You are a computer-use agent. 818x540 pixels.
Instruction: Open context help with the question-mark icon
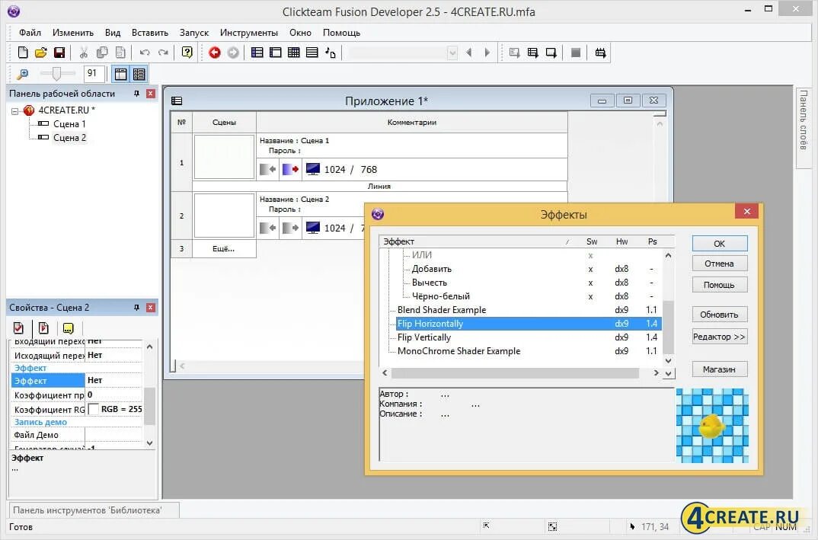[x=187, y=53]
